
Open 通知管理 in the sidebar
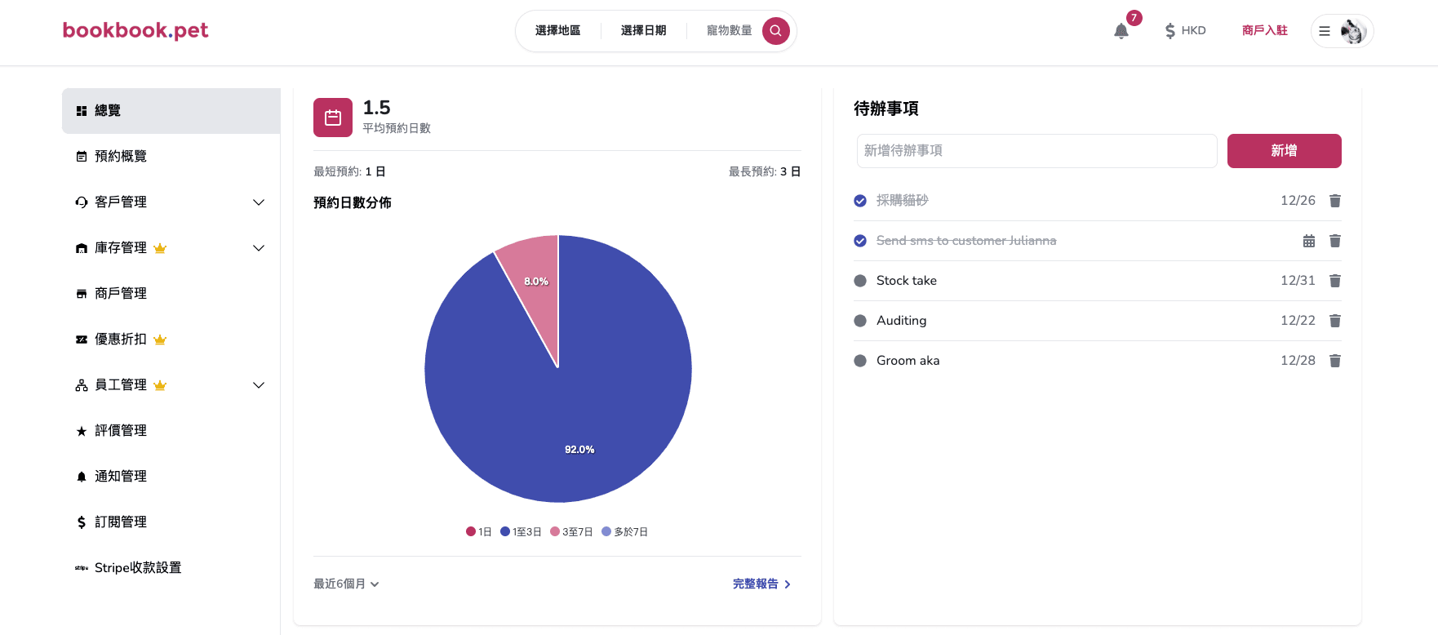(x=171, y=477)
